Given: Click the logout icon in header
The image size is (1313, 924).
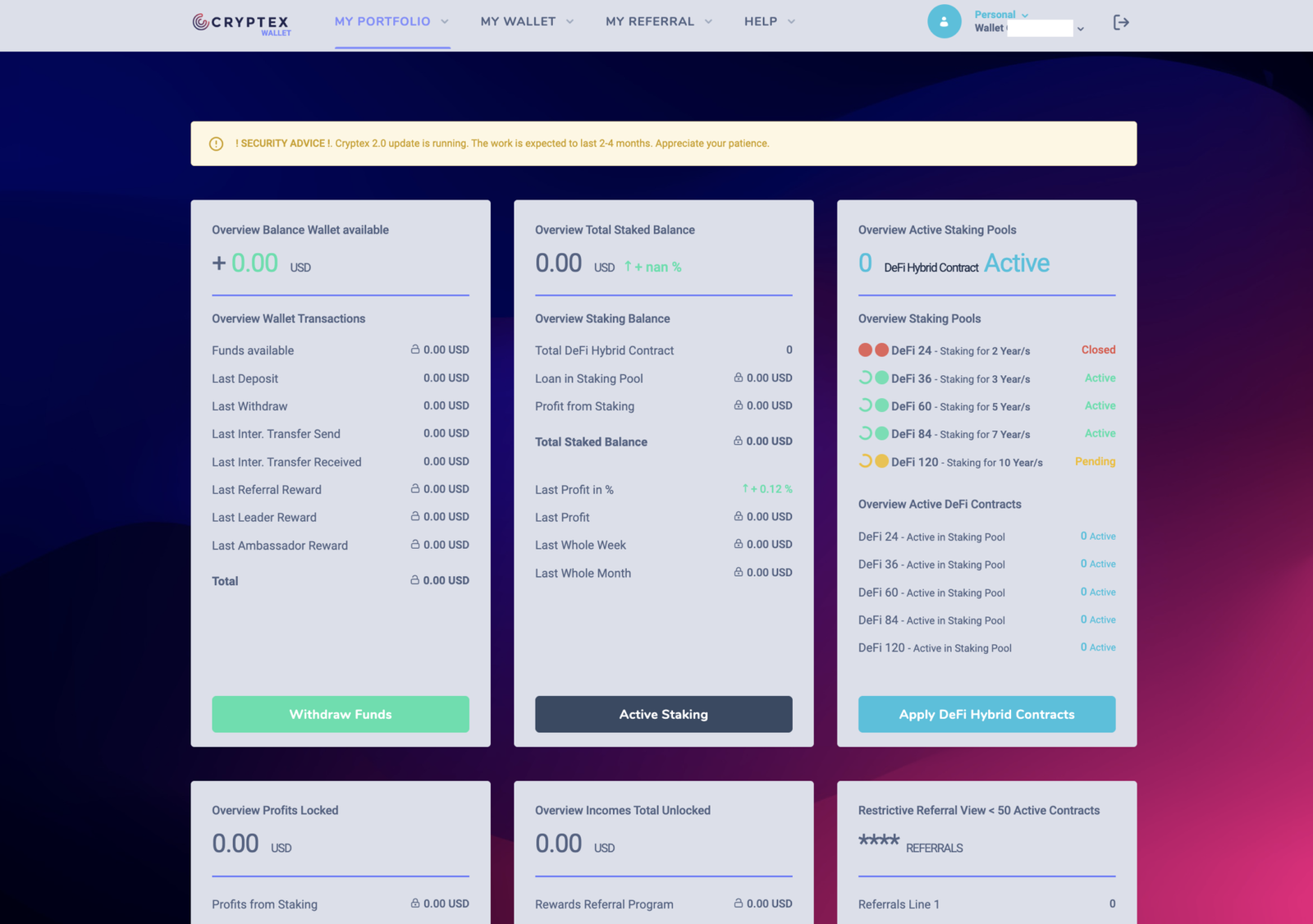Looking at the screenshot, I should (x=1121, y=22).
